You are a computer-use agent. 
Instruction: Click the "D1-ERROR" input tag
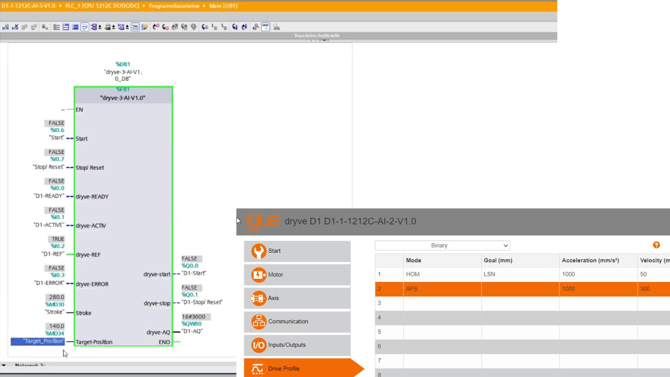(x=50, y=283)
